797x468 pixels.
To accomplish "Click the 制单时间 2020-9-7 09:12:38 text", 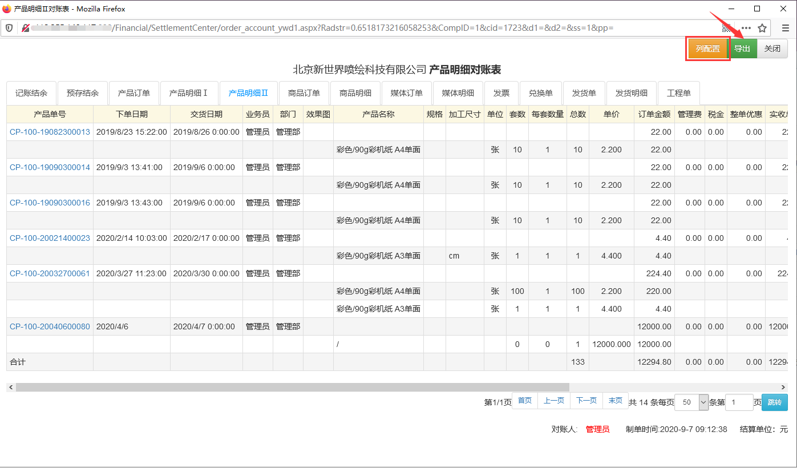I will (x=676, y=429).
